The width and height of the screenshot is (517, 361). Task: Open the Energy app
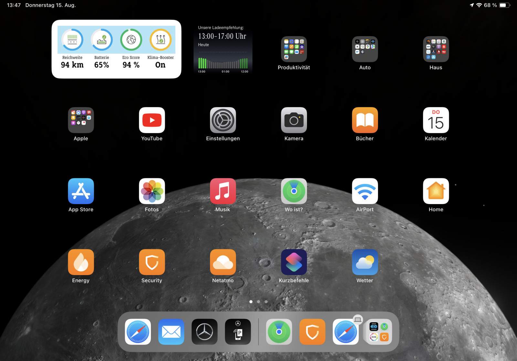coord(81,262)
